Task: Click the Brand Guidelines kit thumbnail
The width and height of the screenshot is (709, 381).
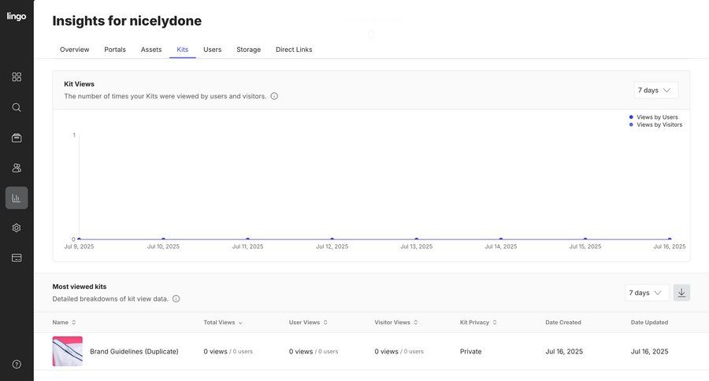Action: point(68,351)
